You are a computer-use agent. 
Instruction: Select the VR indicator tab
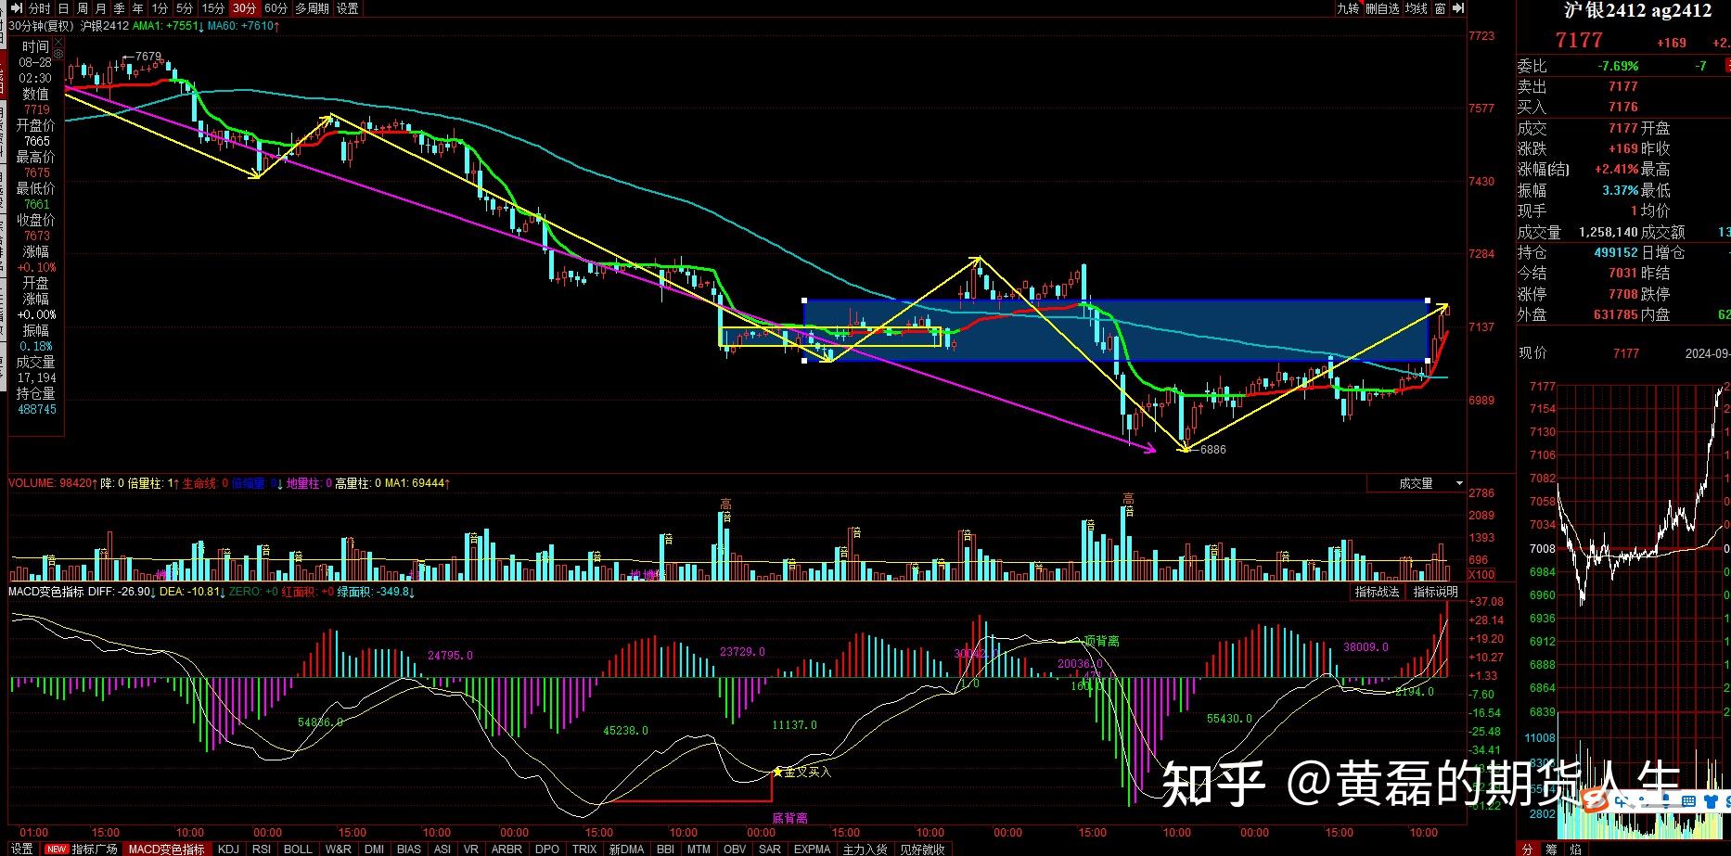(471, 849)
